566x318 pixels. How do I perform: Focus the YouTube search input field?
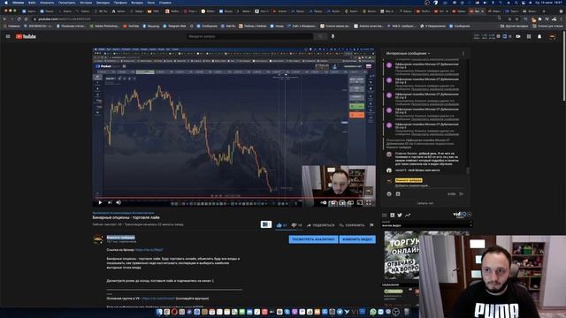[249, 36]
